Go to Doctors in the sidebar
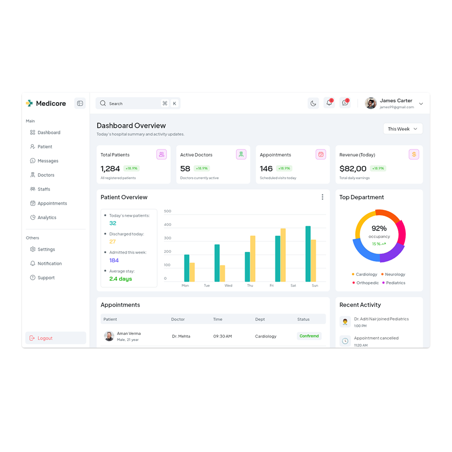The height and width of the screenshot is (452, 452). [x=46, y=175]
